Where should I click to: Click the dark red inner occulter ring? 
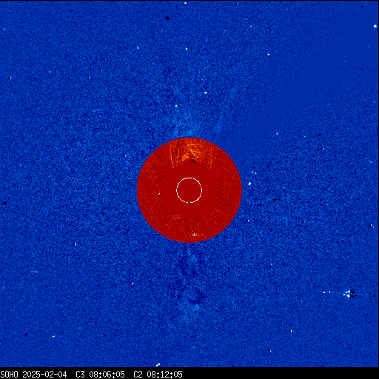click(189, 190)
